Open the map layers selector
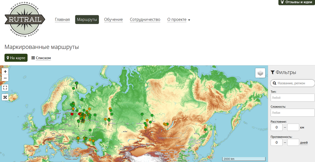 [260, 73]
